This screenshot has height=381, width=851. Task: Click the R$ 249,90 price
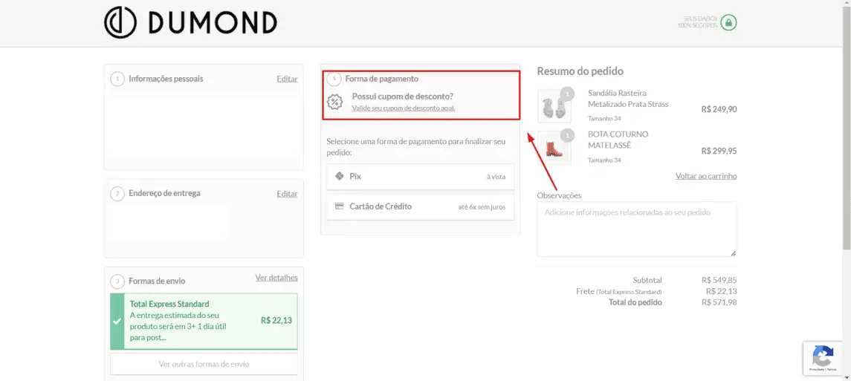(x=719, y=109)
